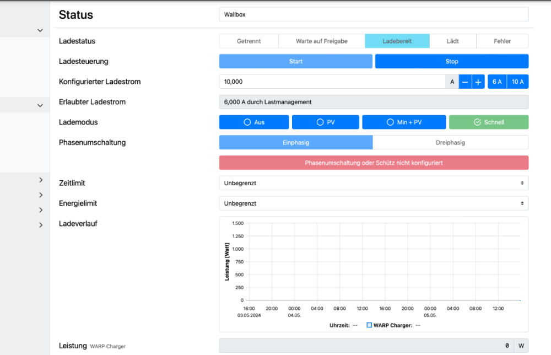Collapse the second sidebar section chevron
The image size is (551, 355).
click(x=40, y=105)
